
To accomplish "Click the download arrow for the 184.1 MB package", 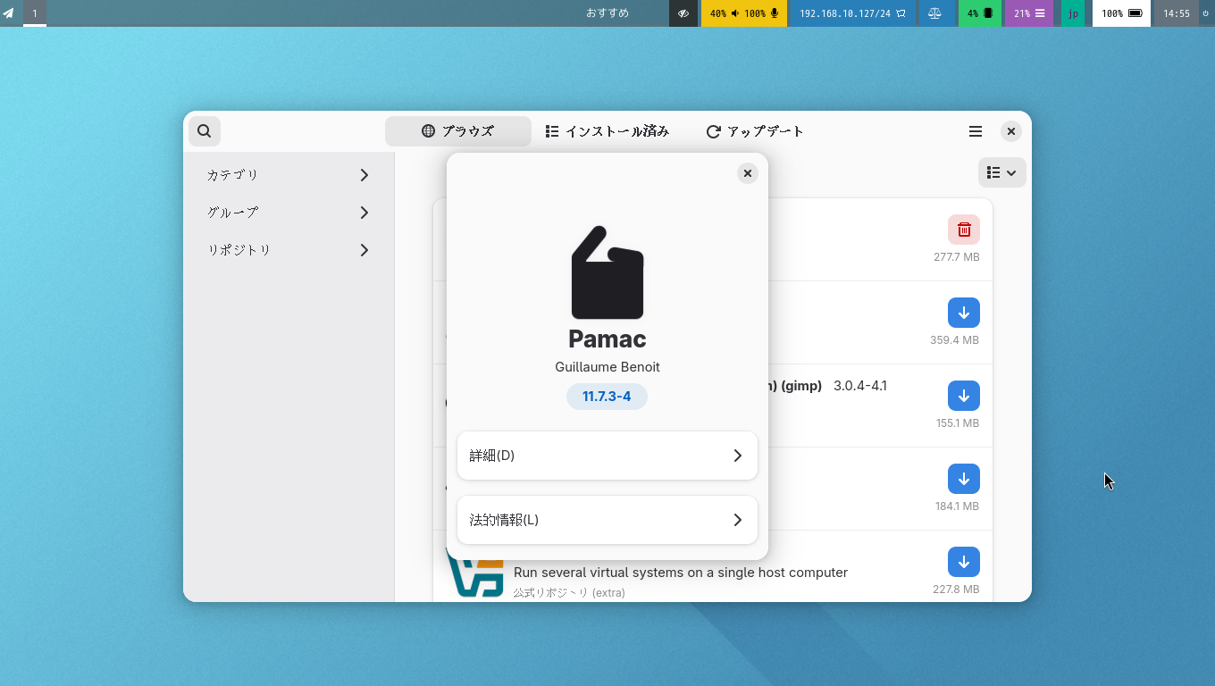I will [x=964, y=479].
